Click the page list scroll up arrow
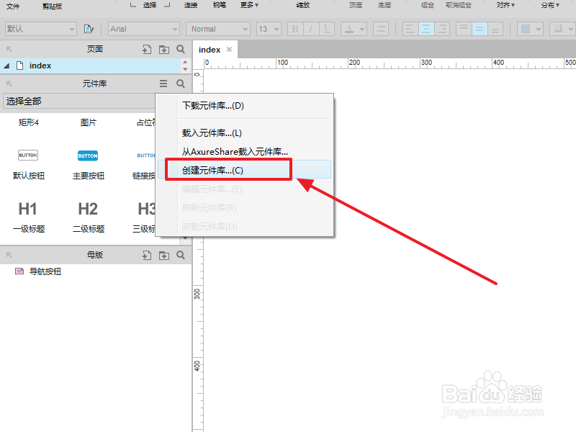This screenshot has height=432, width=576. 185,62
